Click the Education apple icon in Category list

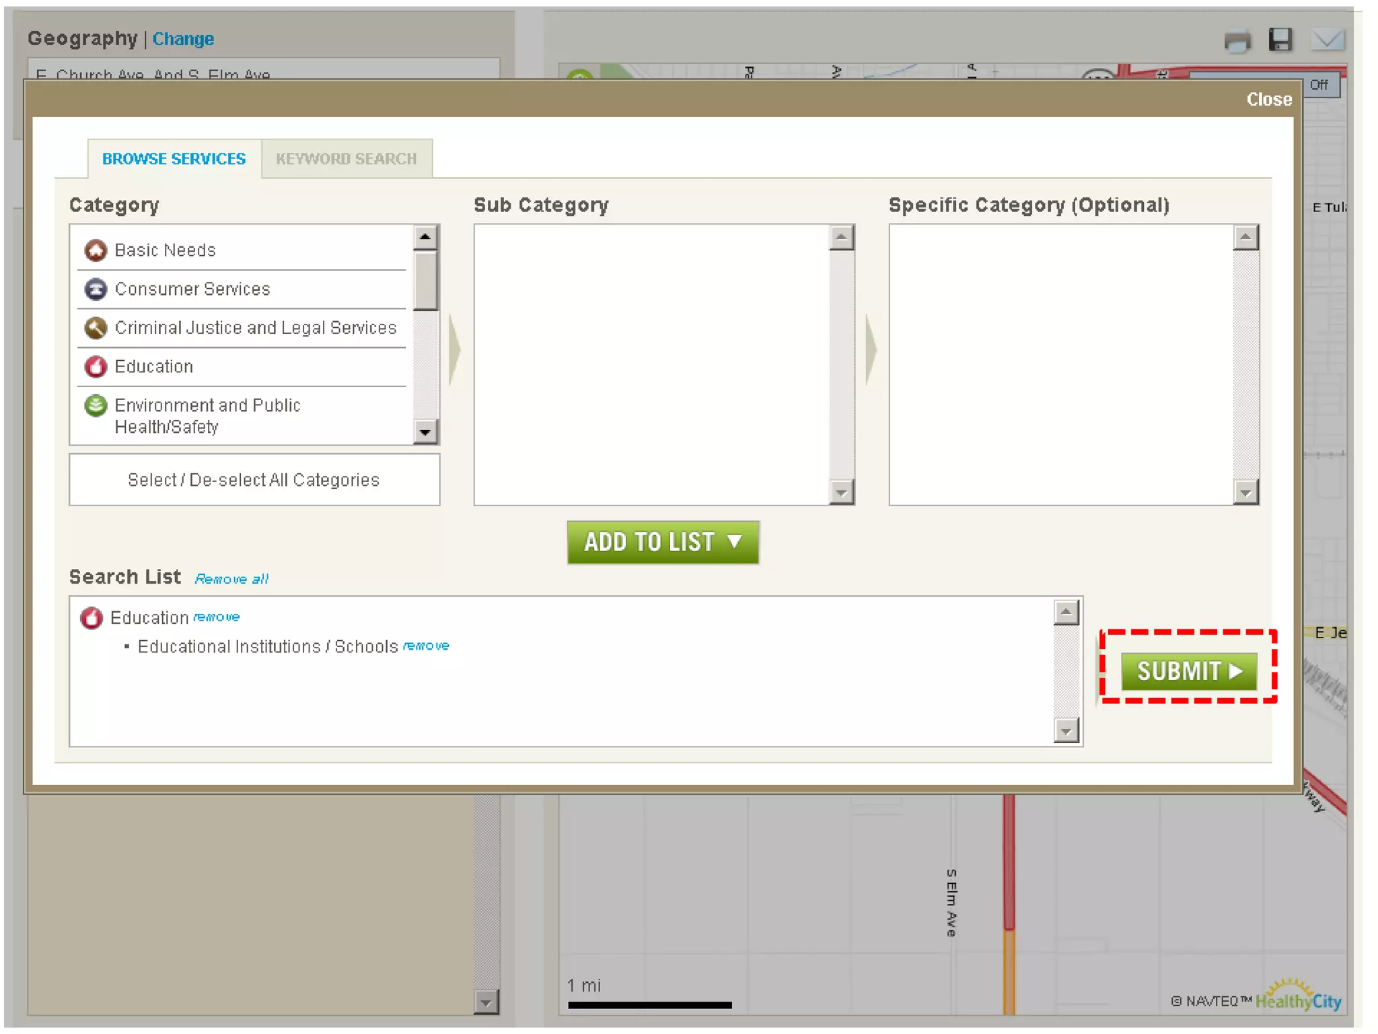(x=96, y=367)
